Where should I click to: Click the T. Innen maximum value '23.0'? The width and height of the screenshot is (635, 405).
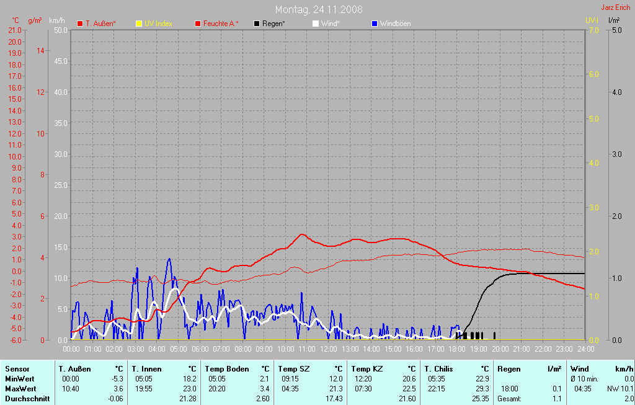(190, 389)
